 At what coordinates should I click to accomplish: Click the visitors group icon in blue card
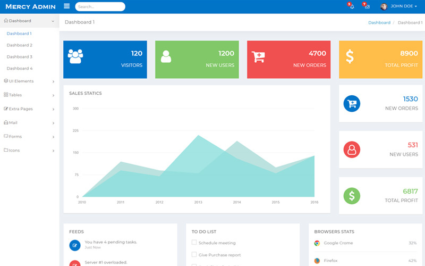75,56
